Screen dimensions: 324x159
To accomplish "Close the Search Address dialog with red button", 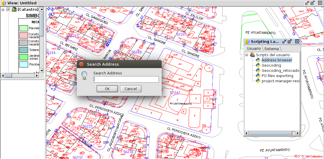I will [x=81, y=64].
